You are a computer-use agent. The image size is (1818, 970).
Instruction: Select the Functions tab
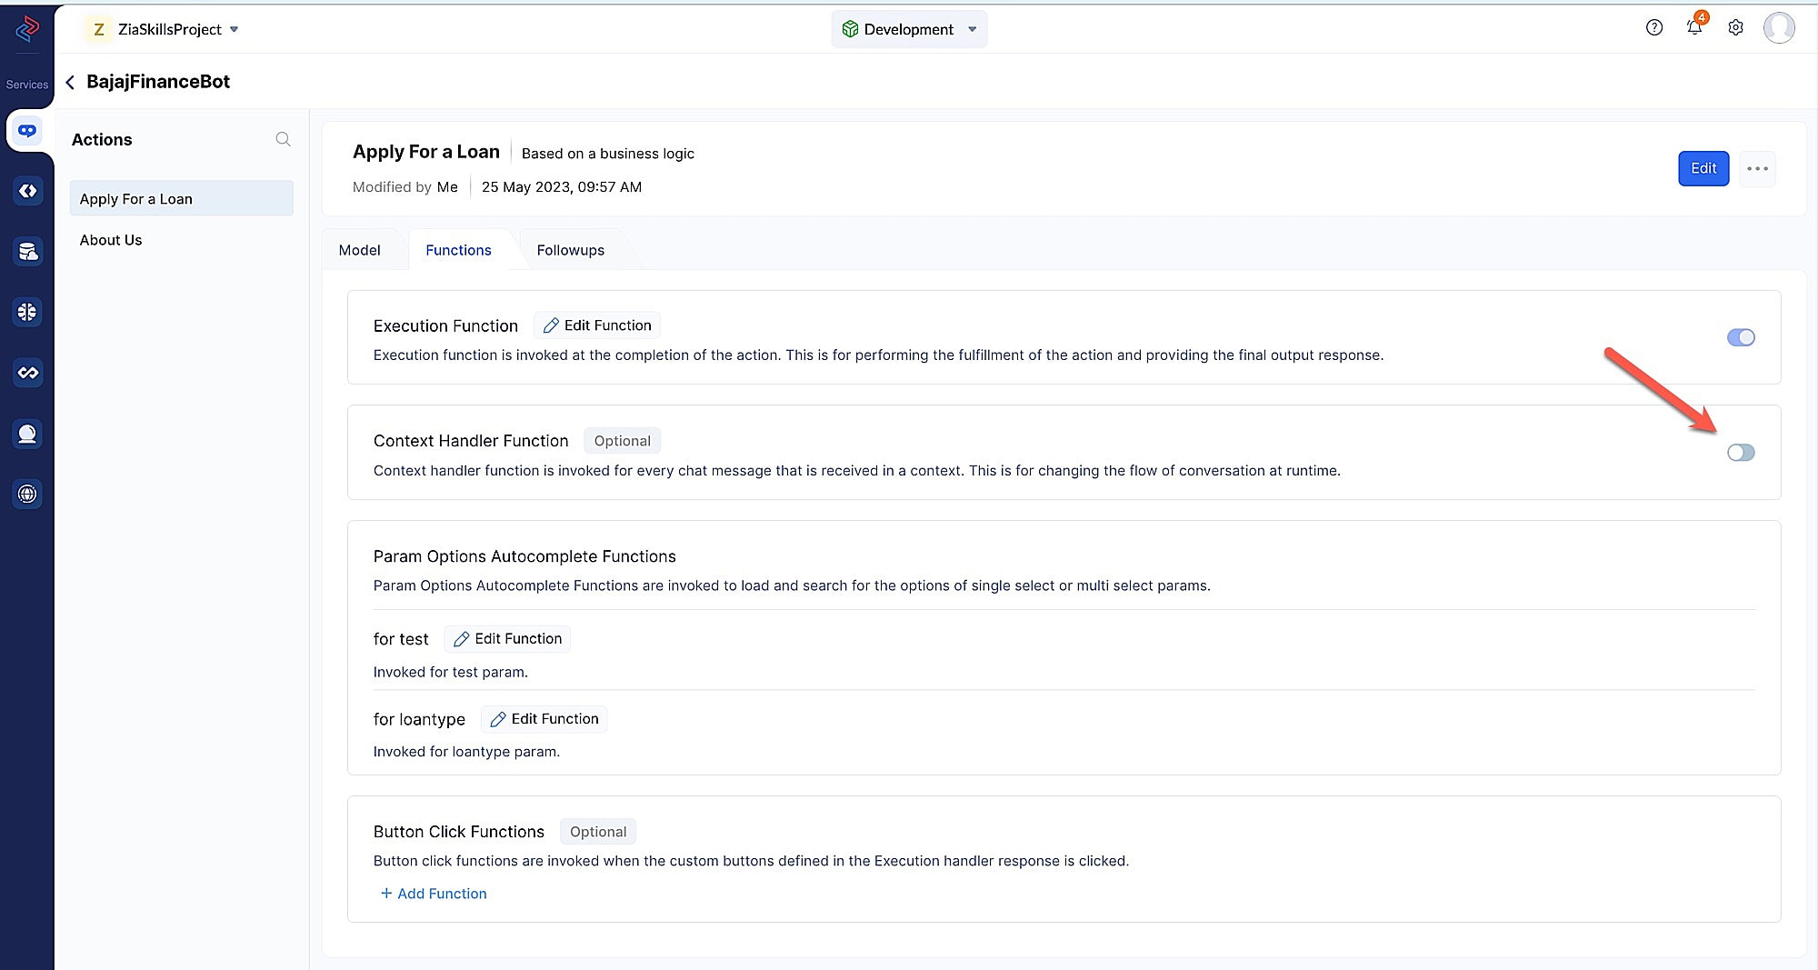458,250
